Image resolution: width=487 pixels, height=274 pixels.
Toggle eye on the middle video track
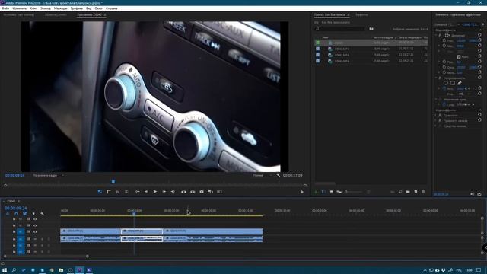(x=35, y=225)
